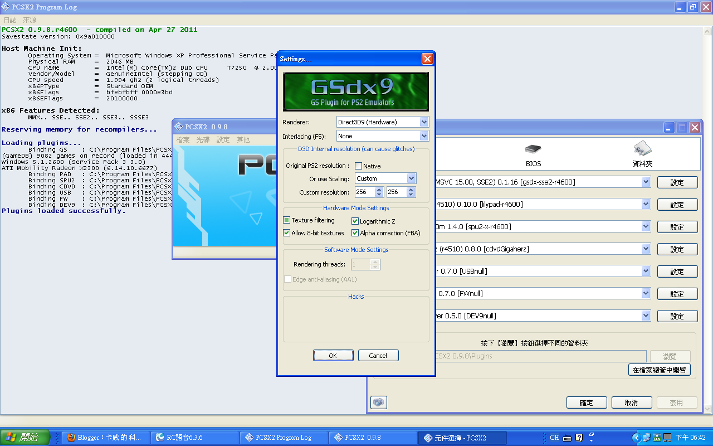Click the 在檔案總管中開啟 button
This screenshot has height=446, width=713.
click(x=659, y=370)
